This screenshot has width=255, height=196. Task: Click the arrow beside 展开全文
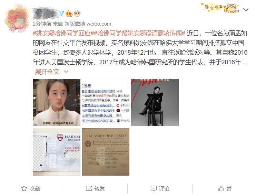pyautogui.click(x=66, y=72)
